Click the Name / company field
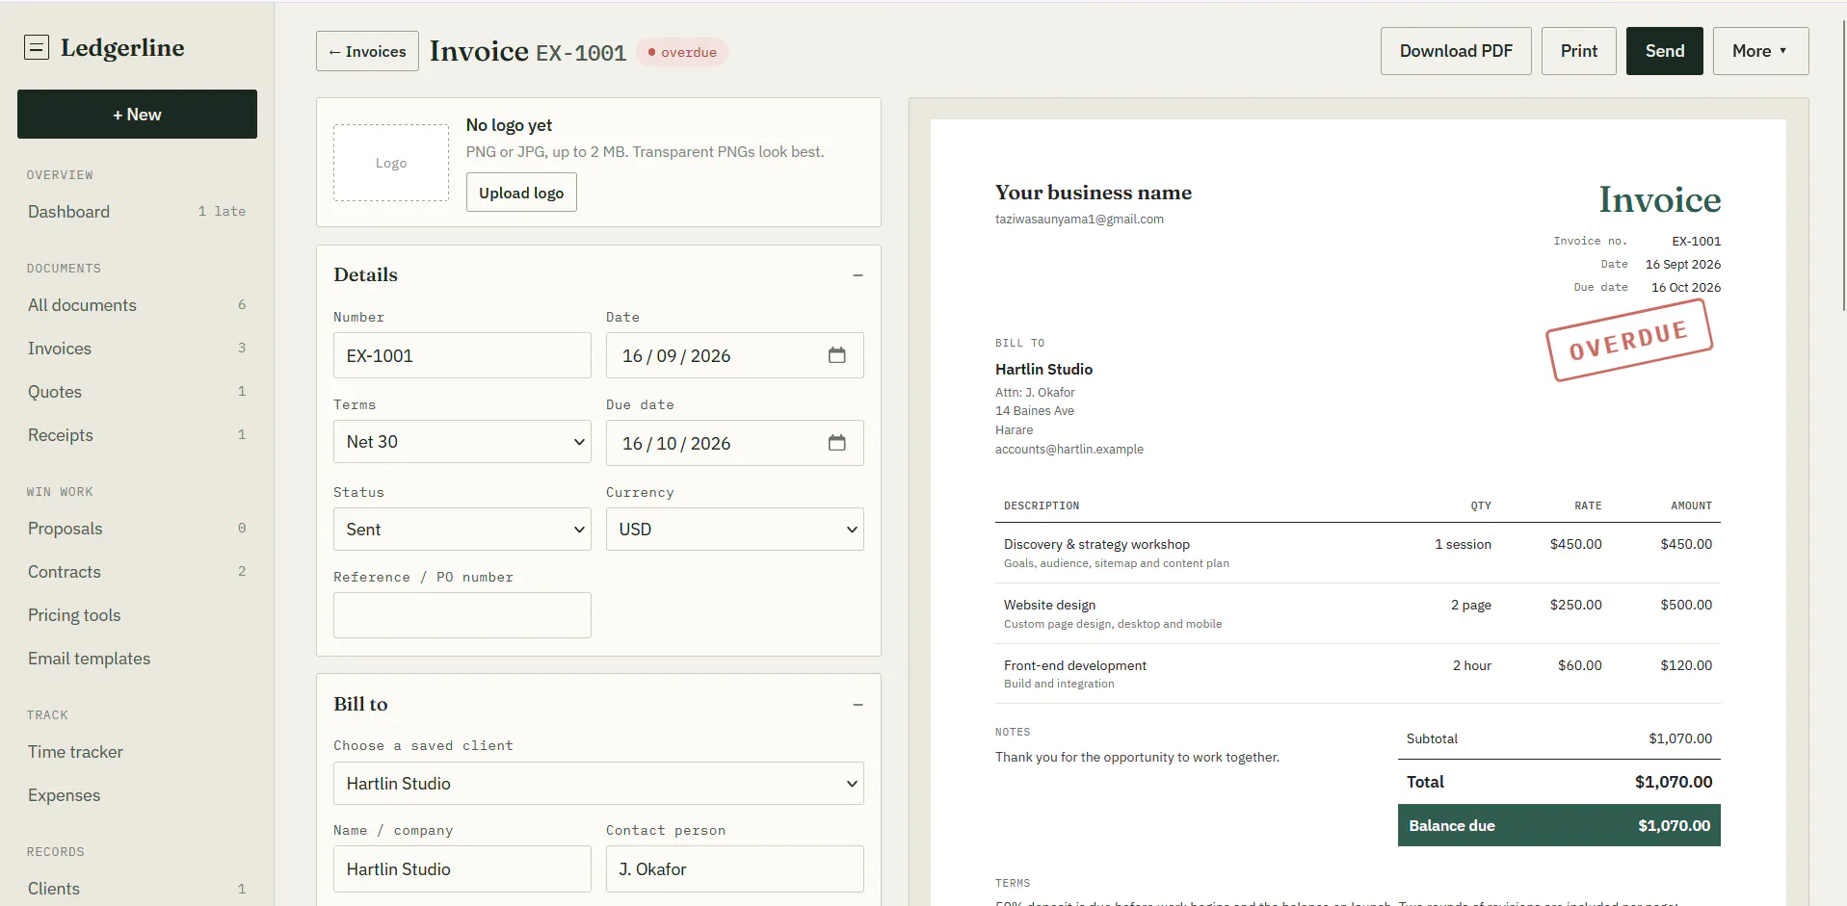The height and width of the screenshot is (906, 1847). click(462, 869)
